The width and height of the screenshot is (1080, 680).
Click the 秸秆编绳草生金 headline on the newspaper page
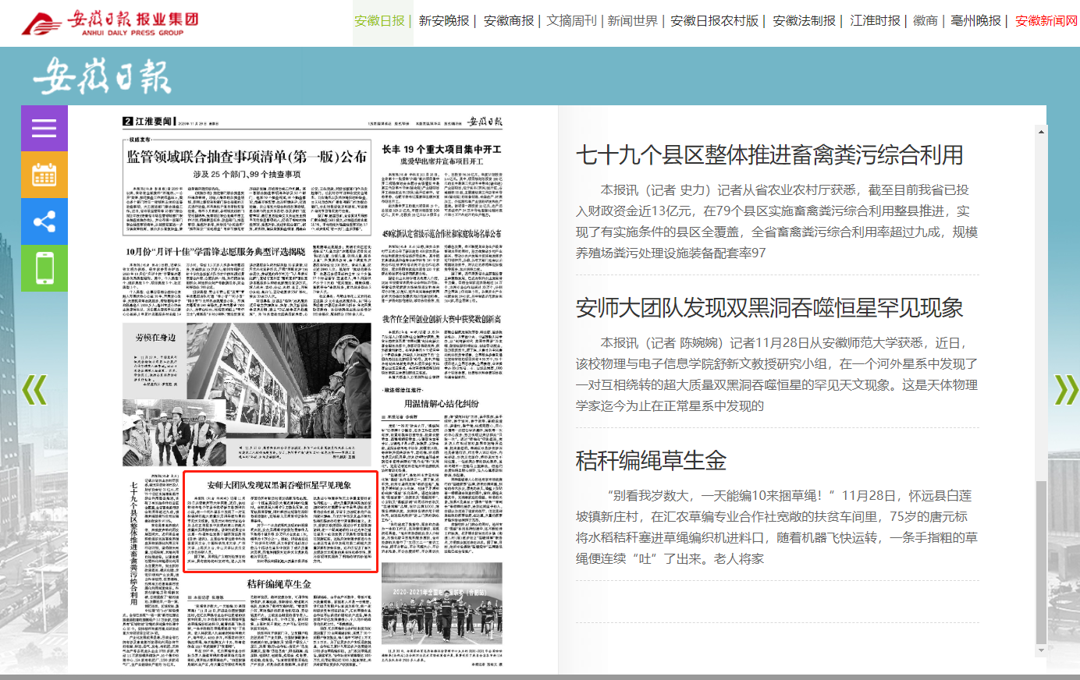coord(279,584)
